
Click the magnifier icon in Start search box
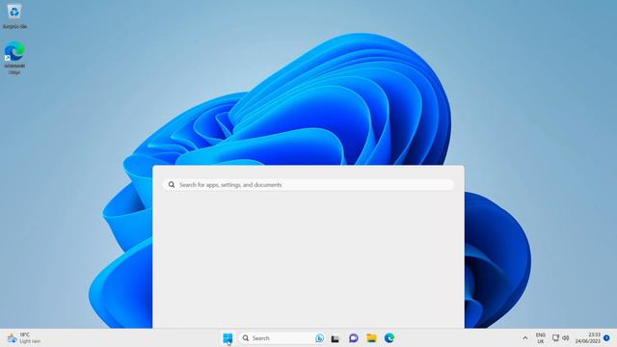[172, 184]
